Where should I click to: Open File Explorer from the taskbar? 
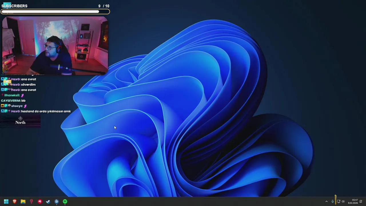click(x=23, y=201)
